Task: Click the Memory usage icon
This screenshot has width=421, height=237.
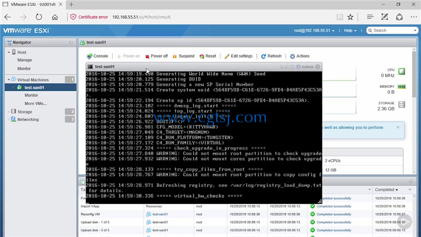Action: tap(402, 86)
